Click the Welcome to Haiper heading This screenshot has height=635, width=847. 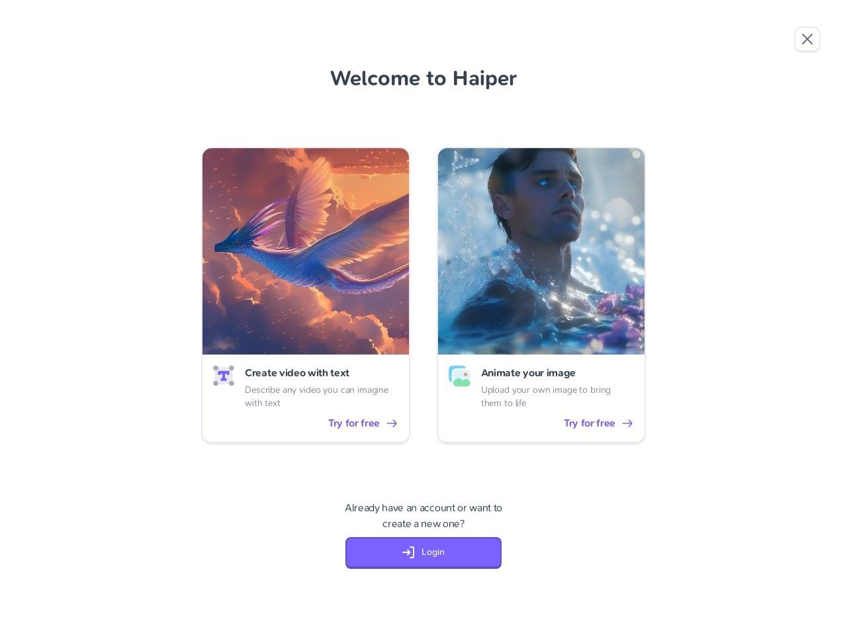[423, 78]
